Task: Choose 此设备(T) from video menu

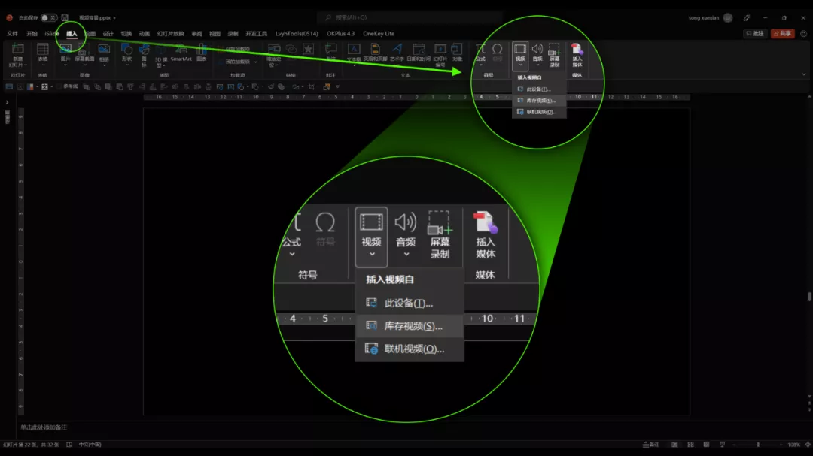Action: coord(539,89)
